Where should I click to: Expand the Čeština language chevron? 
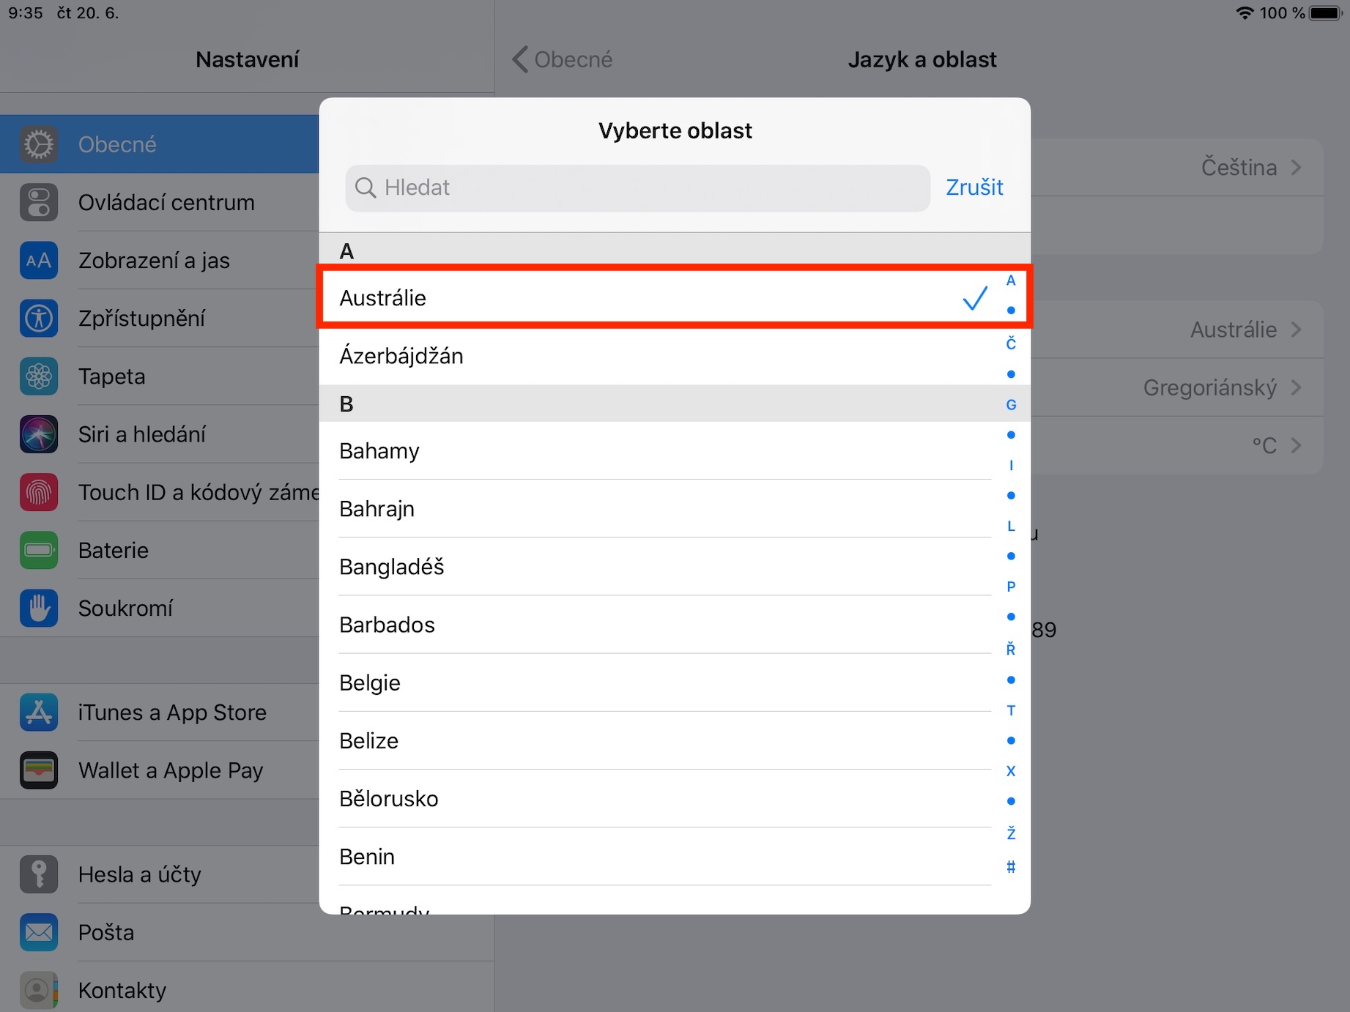(1297, 168)
